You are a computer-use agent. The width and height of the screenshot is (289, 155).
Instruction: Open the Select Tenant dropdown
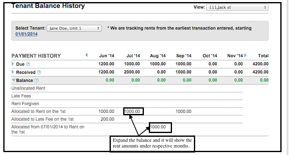[74, 28]
